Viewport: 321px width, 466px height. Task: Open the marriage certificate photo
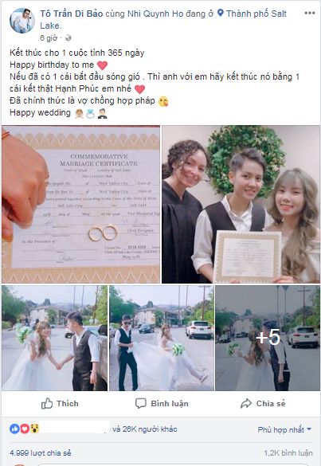(80, 204)
